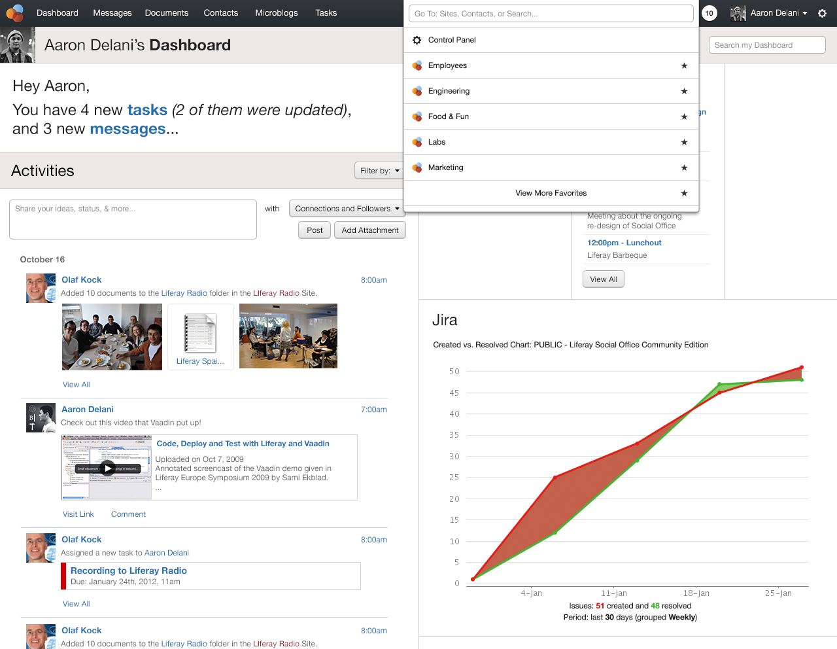This screenshot has width=837, height=649.
Task: Switch to the Microblogs section
Action: pyautogui.click(x=276, y=12)
